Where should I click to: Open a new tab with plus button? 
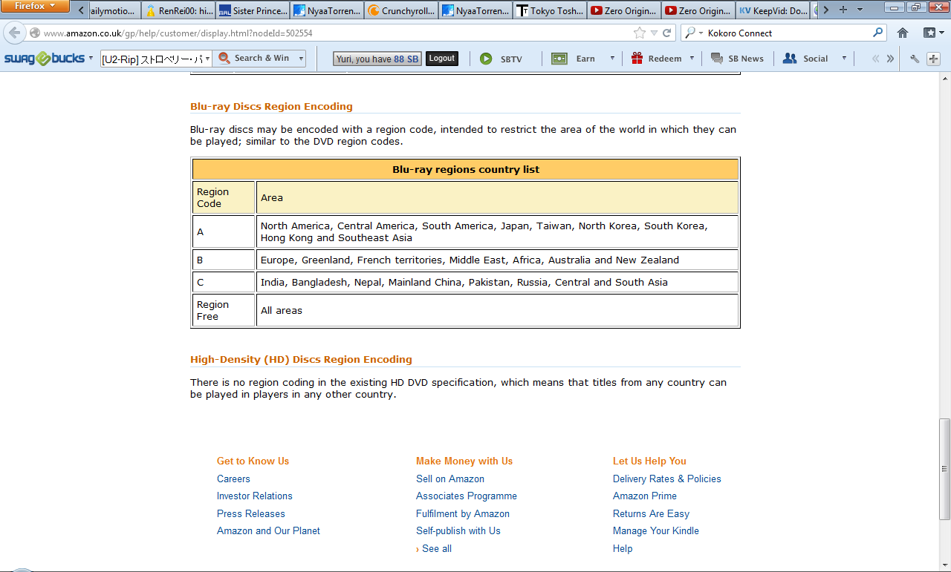[x=843, y=10]
